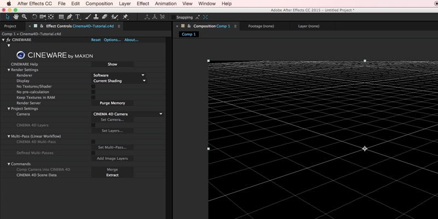Screen dimensions: 438x219
Task: Click the Set Camera... button
Action: [112, 119]
